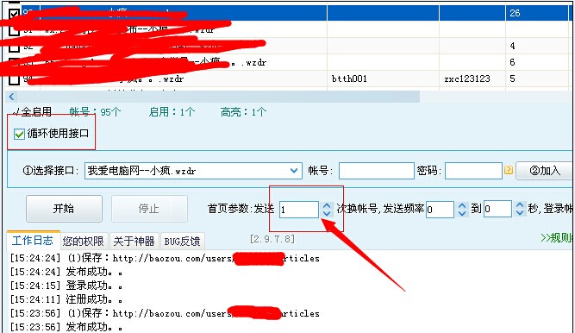Click the 启用:1个 counter text
The width and height of the screenshot is (575, 333).
tap(172, 111)
